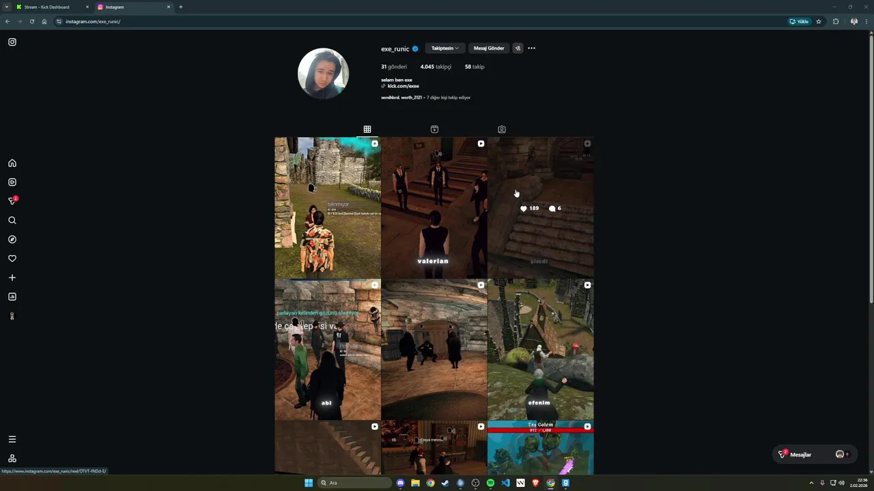Click the exe_runic profile picture
Screen dimensions: 874x491
click(x=324, y=74)
